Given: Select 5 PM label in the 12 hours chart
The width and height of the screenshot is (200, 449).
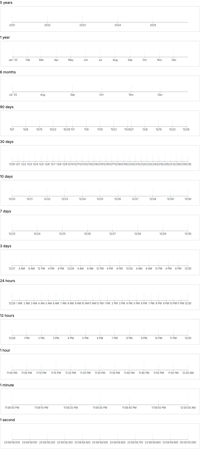Looking at the screenshot, I should pos(85,338).
